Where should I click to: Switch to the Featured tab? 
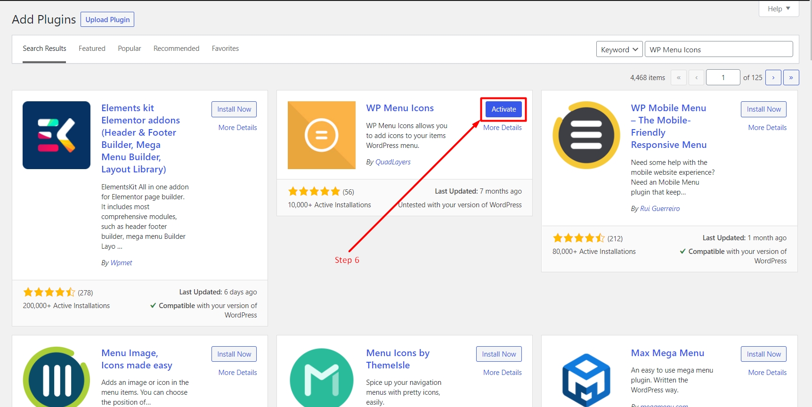[92, 49]
